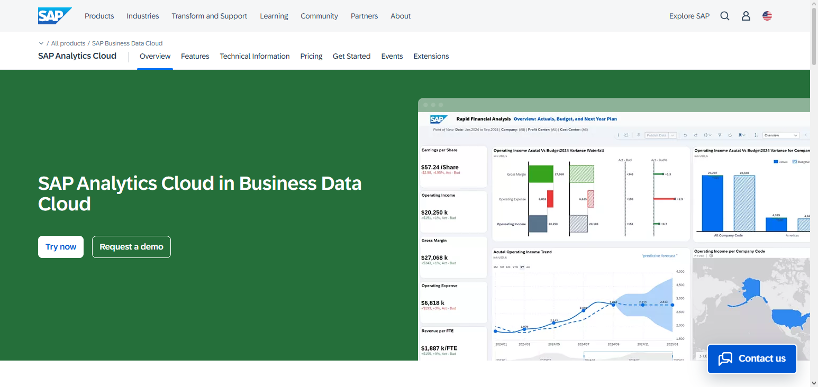The height and width of the screenshot is (387, 818).
Task: Click the user profile icon
Action: (x=746, y=16)
